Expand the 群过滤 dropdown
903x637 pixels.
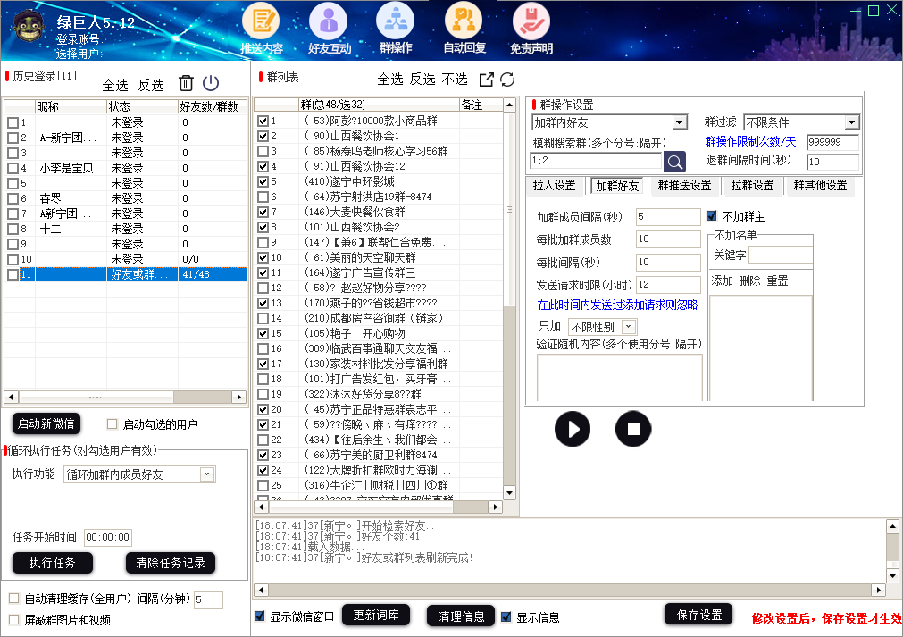click(x=851, y=122)
